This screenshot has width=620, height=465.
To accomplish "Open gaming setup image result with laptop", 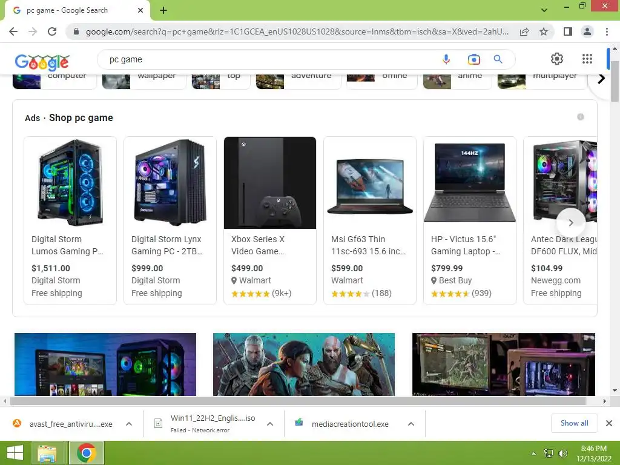I will 105,364.
